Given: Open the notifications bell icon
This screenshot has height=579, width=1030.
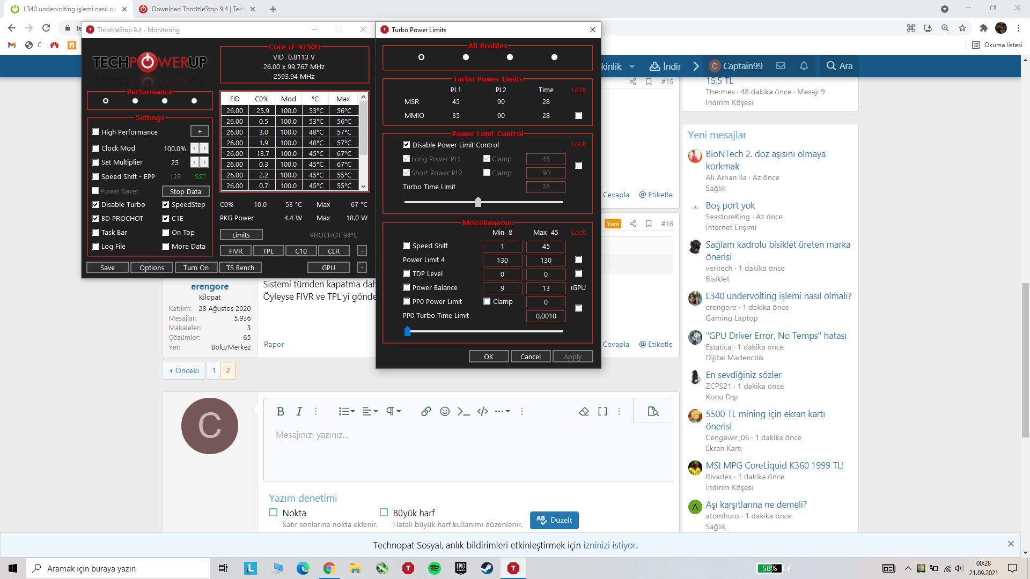Looking at the screenshot, I should click(804, 66).
